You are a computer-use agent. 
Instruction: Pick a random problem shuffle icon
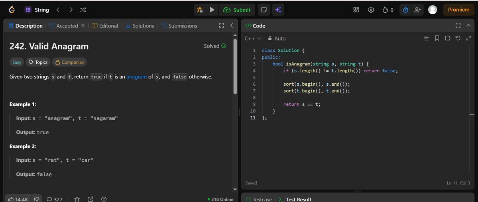coord(83,10)
